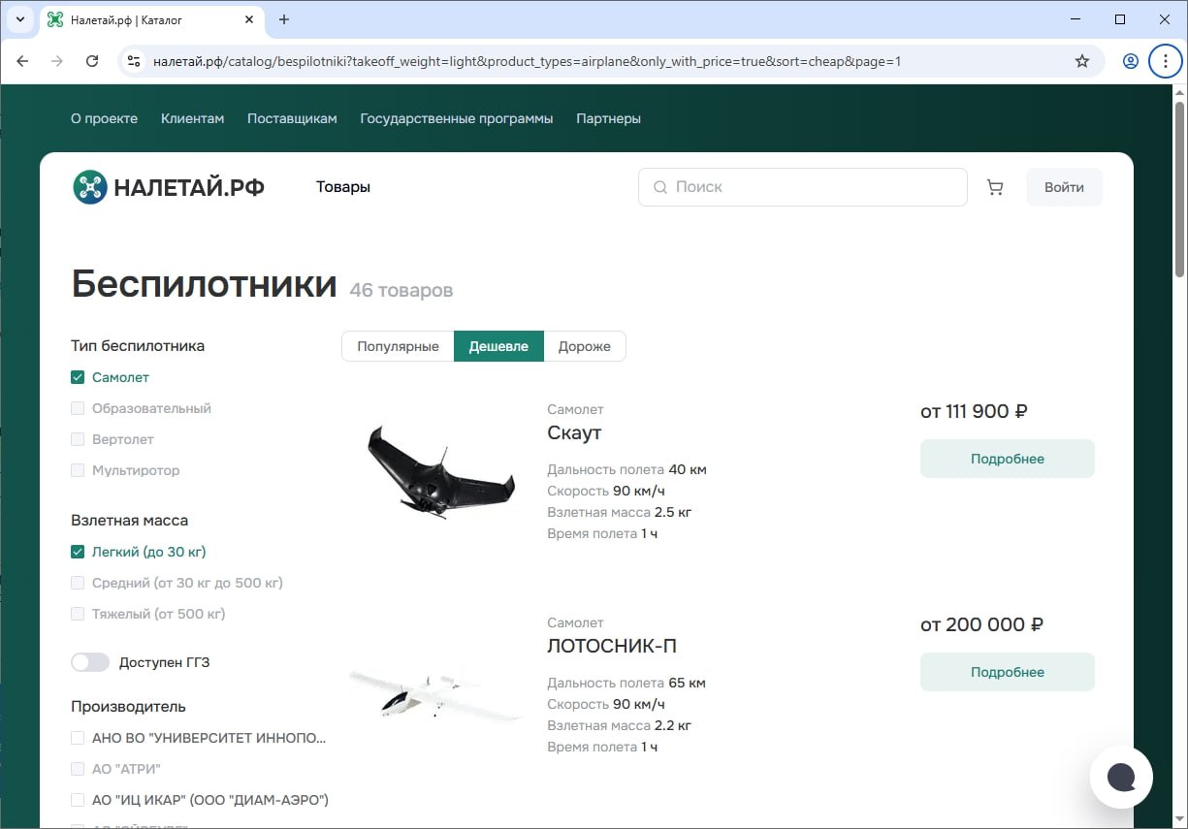Viewport: 1188px width, 829px height.
Task: Open Chrome's three-dot menu
Action: point(1165,61)
